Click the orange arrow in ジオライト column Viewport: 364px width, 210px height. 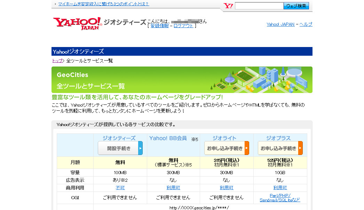click(x=247, y=148)
